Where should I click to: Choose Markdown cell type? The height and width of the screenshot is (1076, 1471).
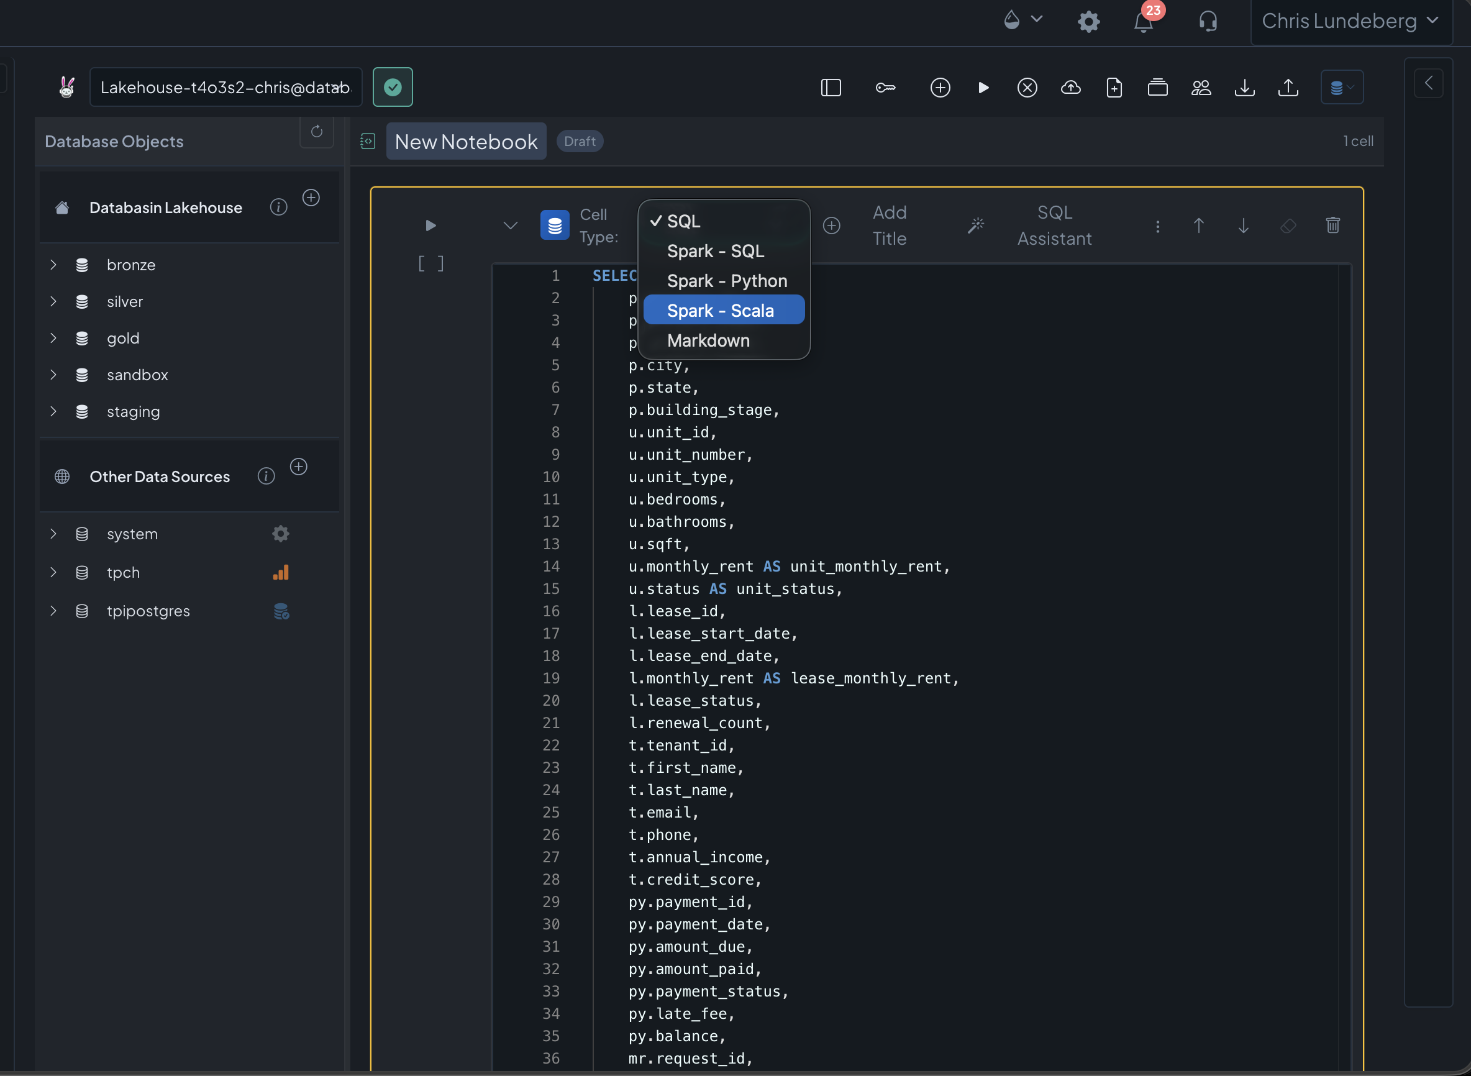(724, 340)
